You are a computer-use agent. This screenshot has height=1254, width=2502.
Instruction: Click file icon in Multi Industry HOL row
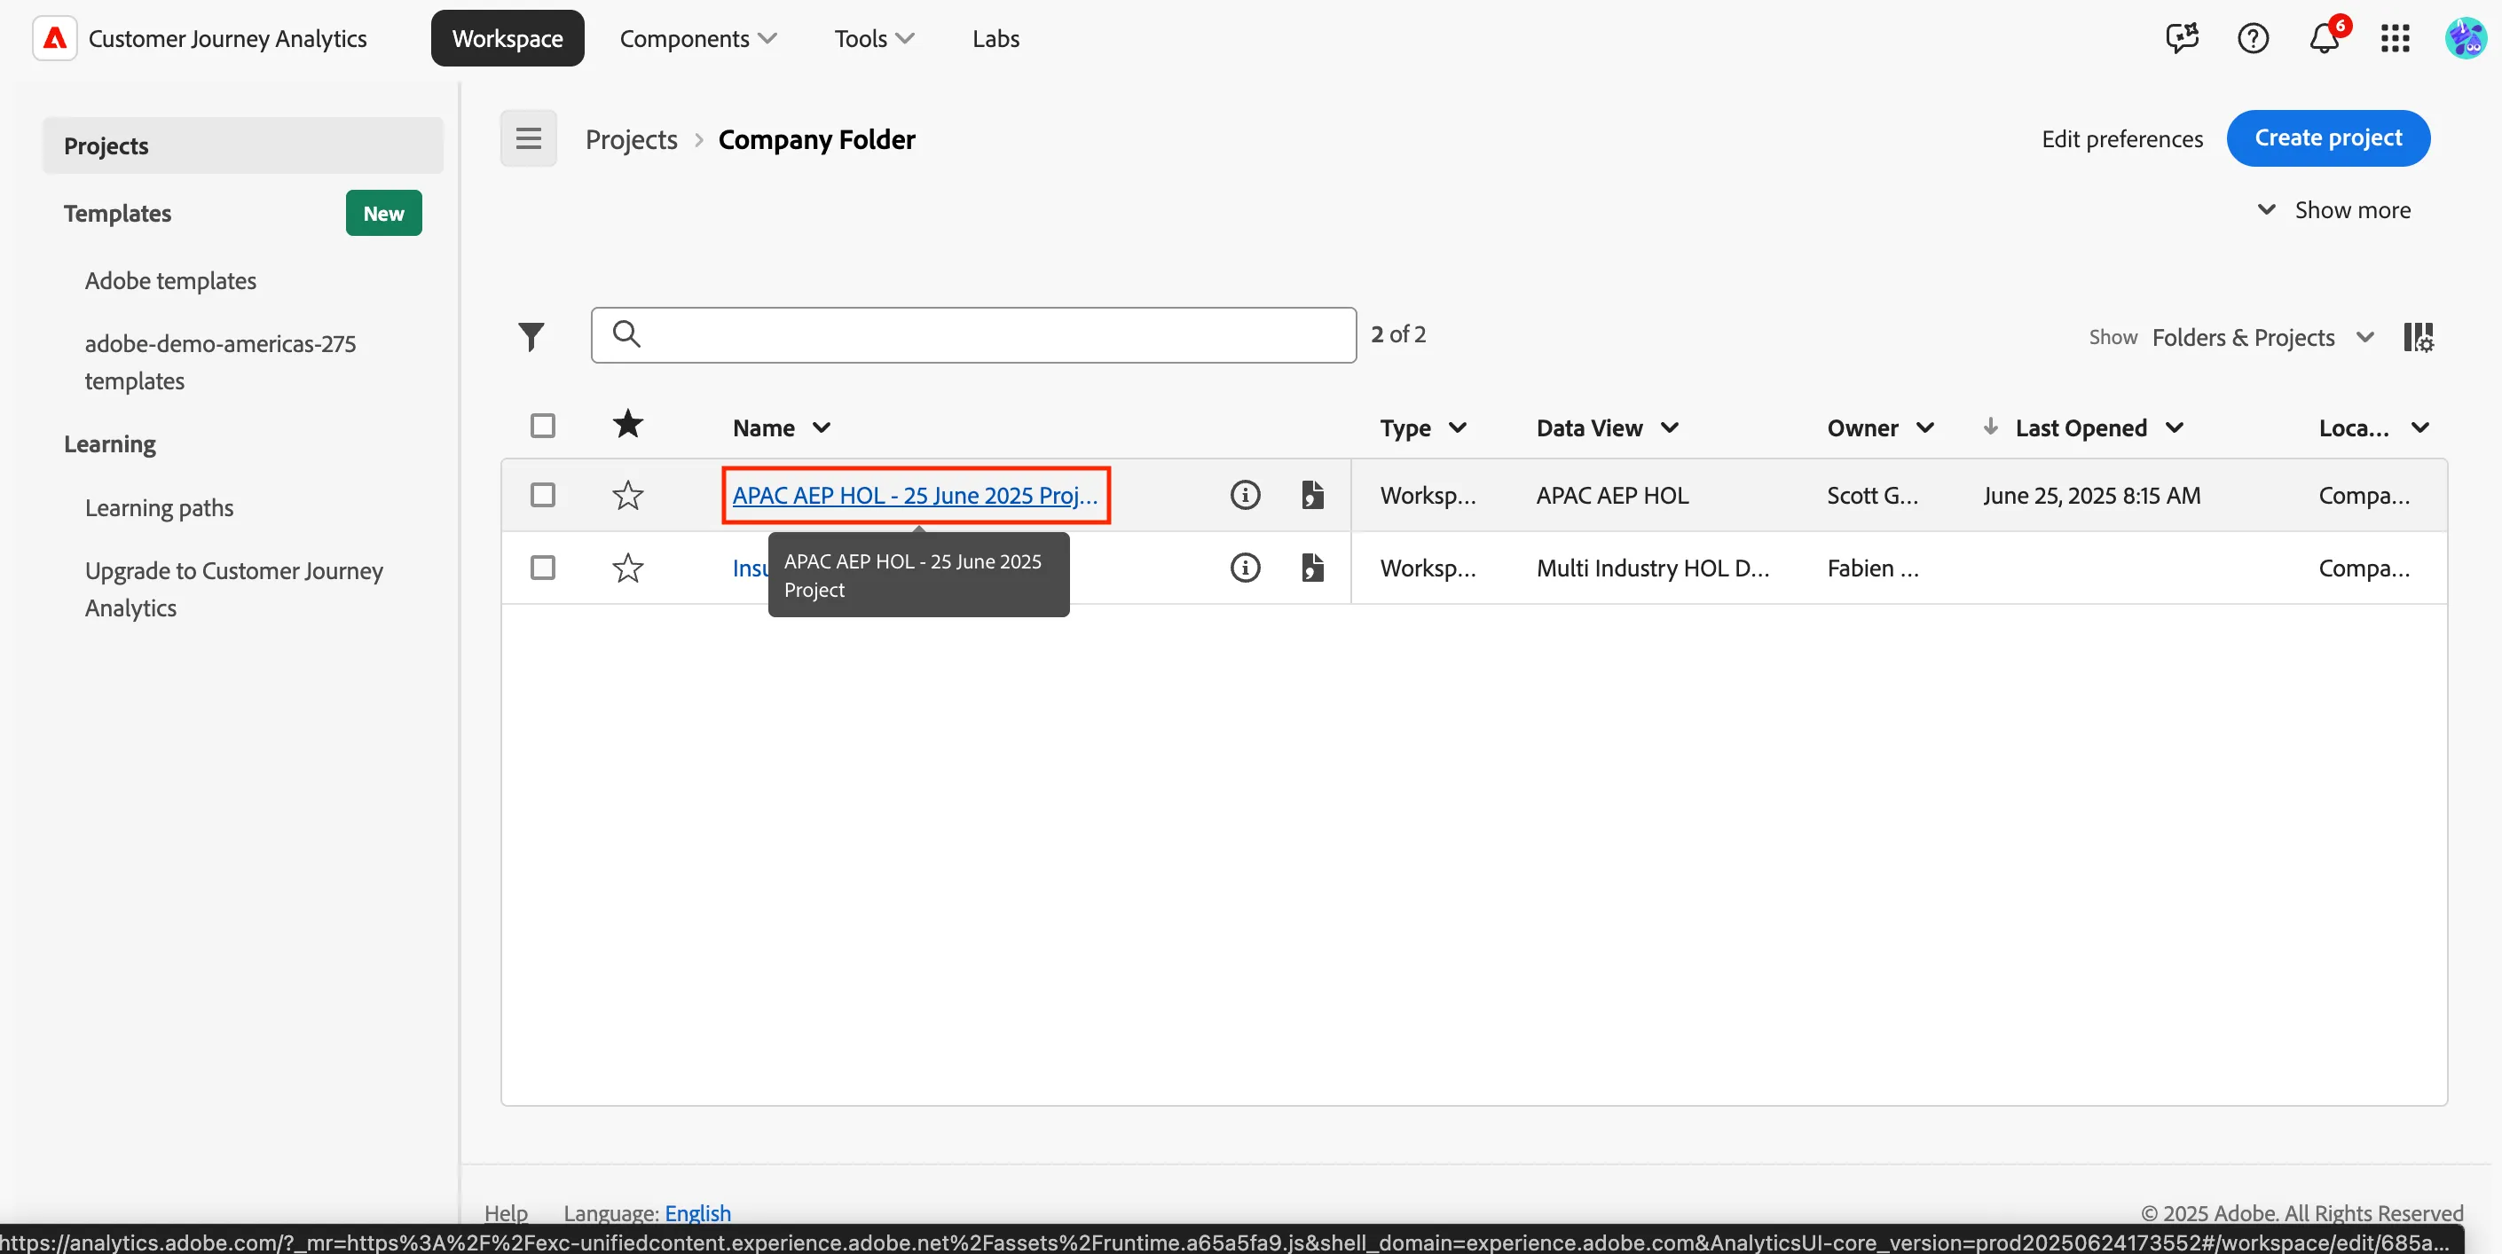pyautogui.click(x=1312, y=568)
